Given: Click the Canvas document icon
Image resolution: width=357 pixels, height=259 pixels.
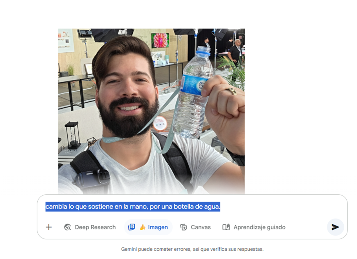Looking at the screenshot, I should click(183, 227).
